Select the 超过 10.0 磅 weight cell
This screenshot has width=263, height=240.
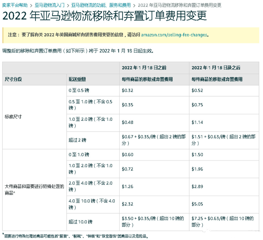(x=80, y=222)
